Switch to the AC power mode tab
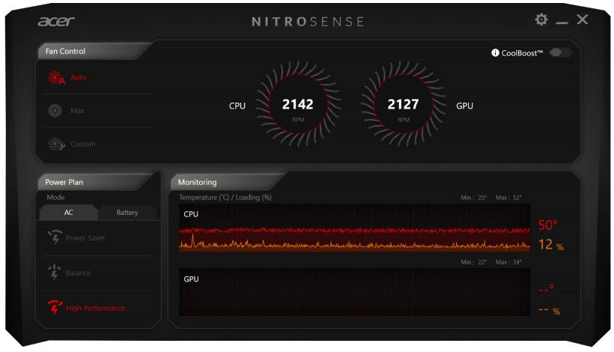Image resolution: width=614 pixels, height=352 pixels. pyautogui.click(x=69, y=212)
